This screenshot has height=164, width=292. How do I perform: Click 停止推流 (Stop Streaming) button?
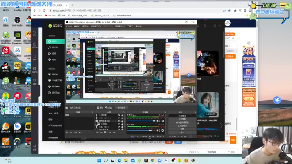click(x=182, y=116)
